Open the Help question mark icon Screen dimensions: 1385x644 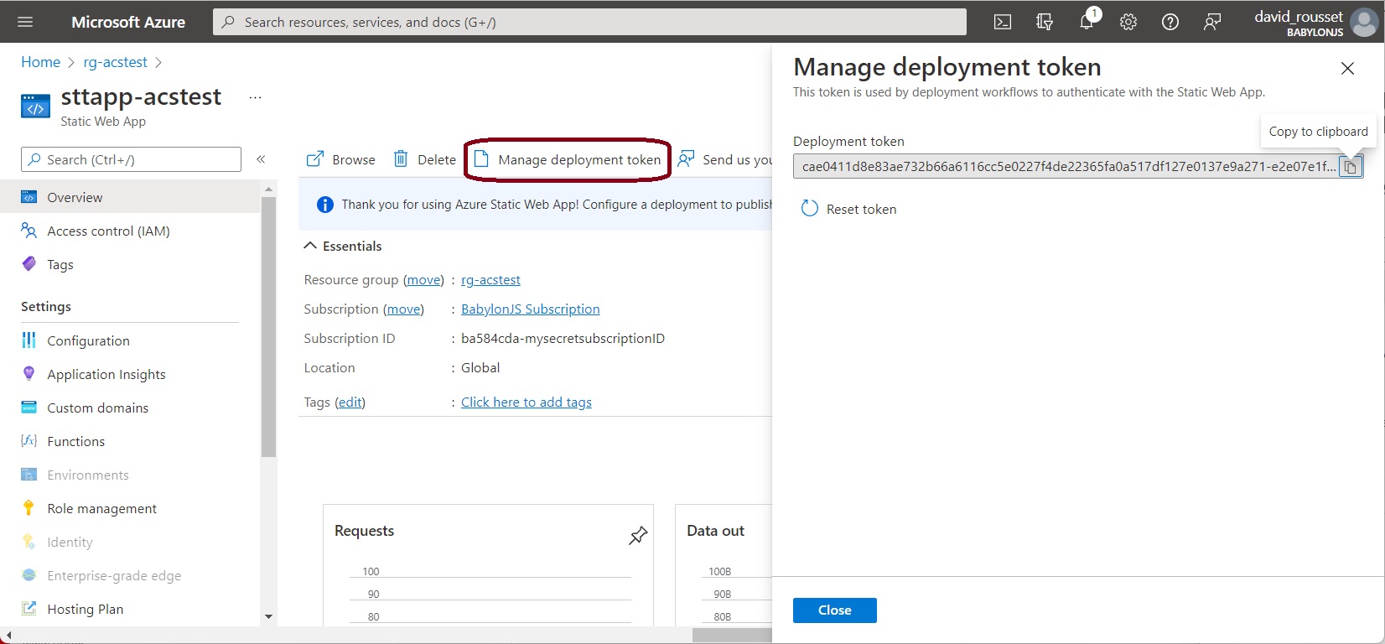(x=1170, y=22)
